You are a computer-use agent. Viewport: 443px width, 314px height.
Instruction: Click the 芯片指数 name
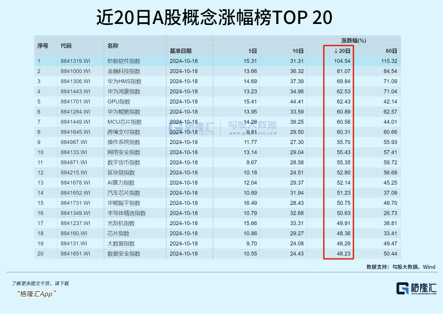pos(118,233)
